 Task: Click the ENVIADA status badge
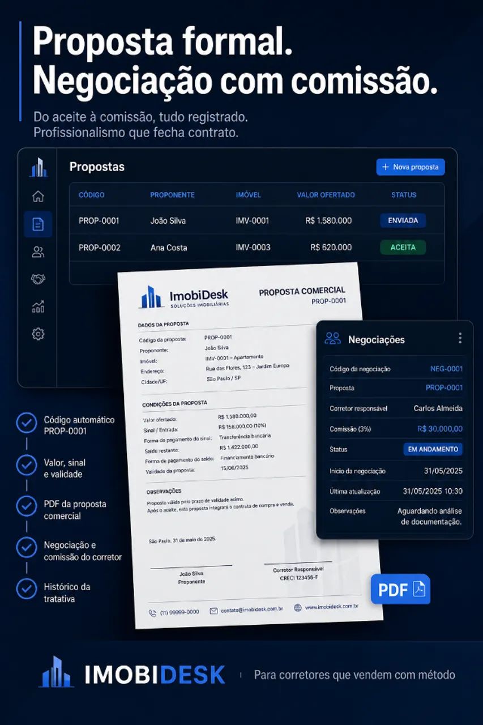coord(403,220)
